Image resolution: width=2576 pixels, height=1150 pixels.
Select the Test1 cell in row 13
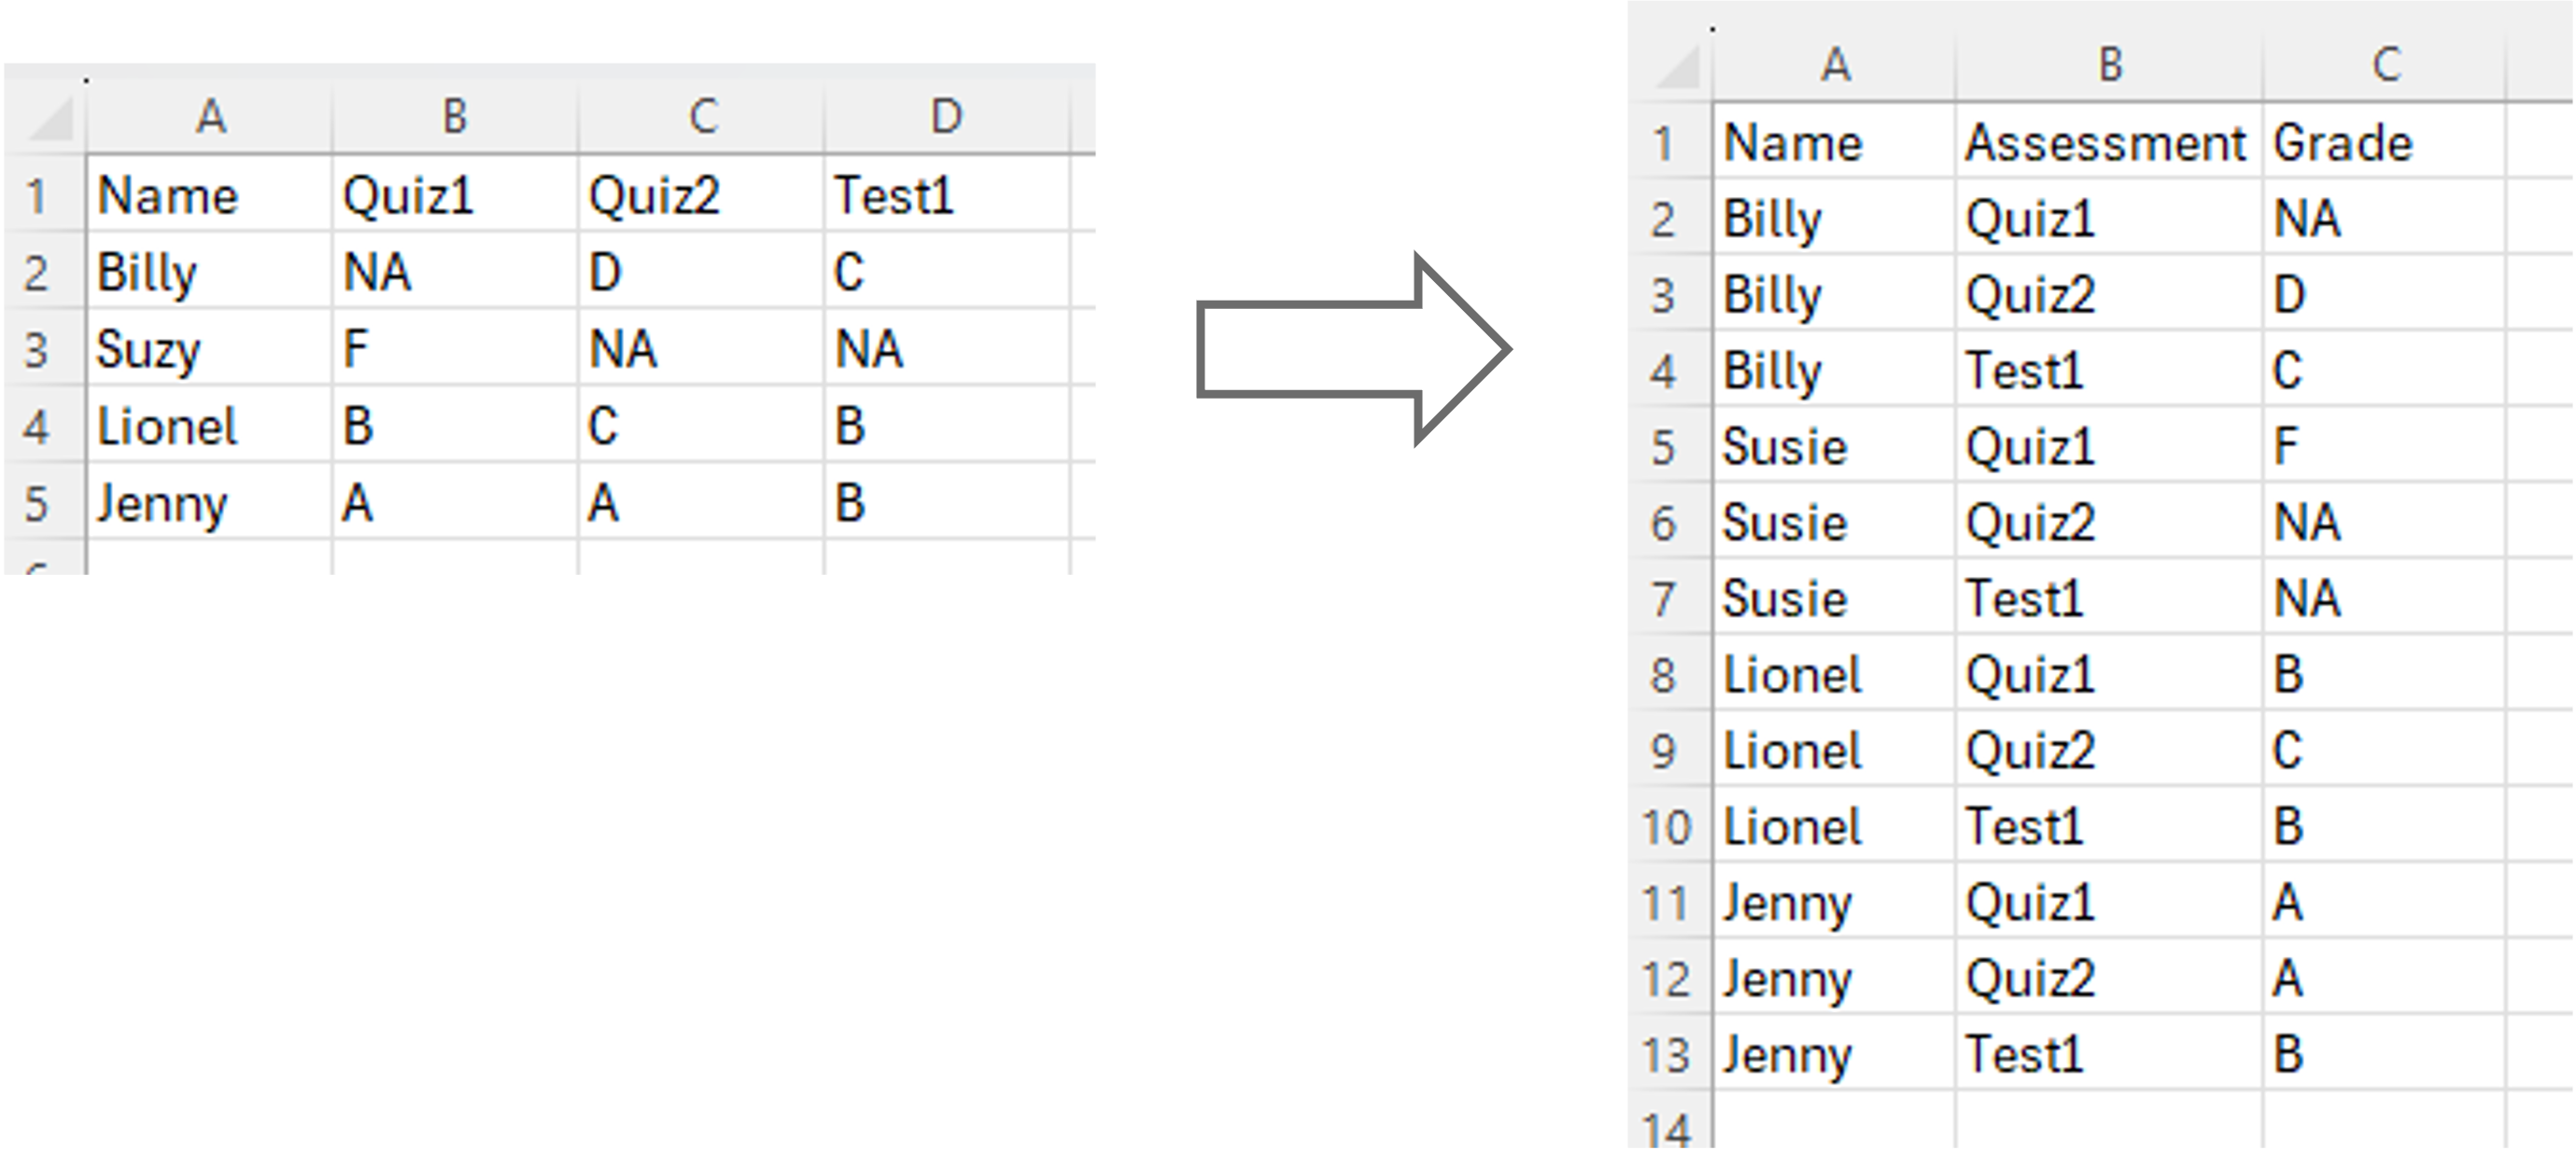(x=2108, y=1055)
